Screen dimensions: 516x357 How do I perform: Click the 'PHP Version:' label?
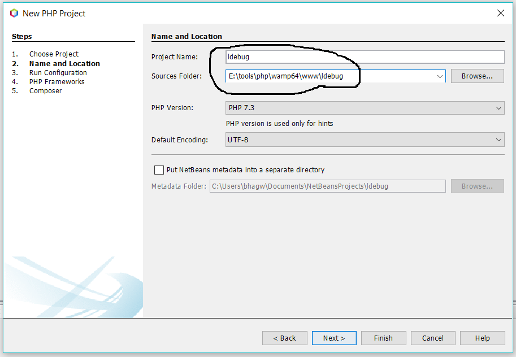172,107
